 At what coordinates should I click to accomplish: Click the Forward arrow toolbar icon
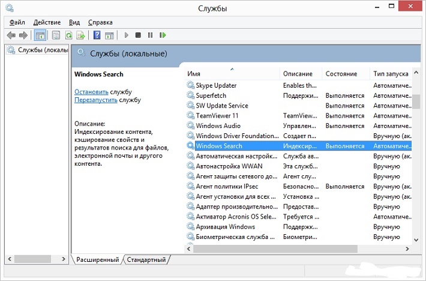click(23, 35)
